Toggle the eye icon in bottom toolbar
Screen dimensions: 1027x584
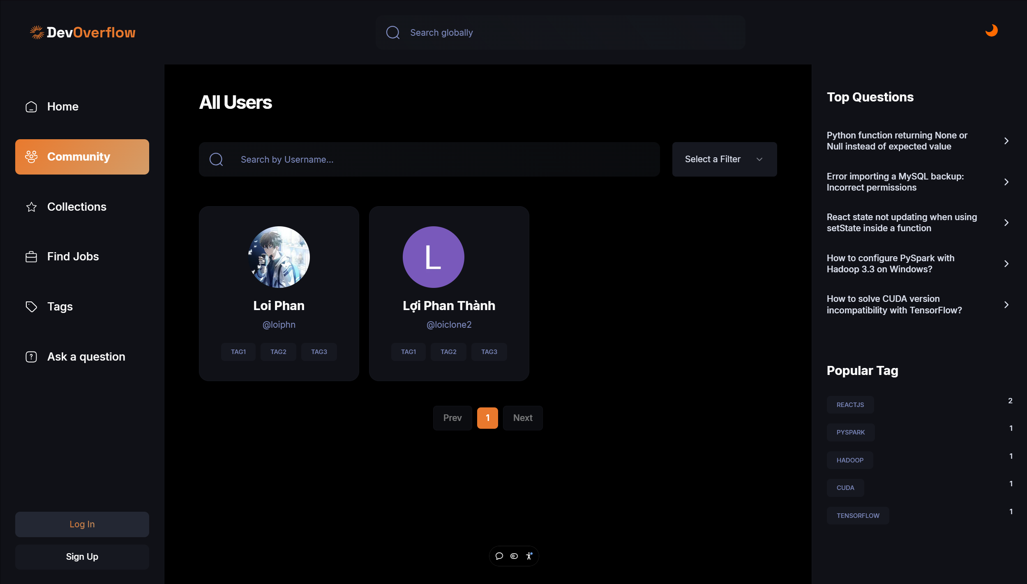(x=514, y=556)
